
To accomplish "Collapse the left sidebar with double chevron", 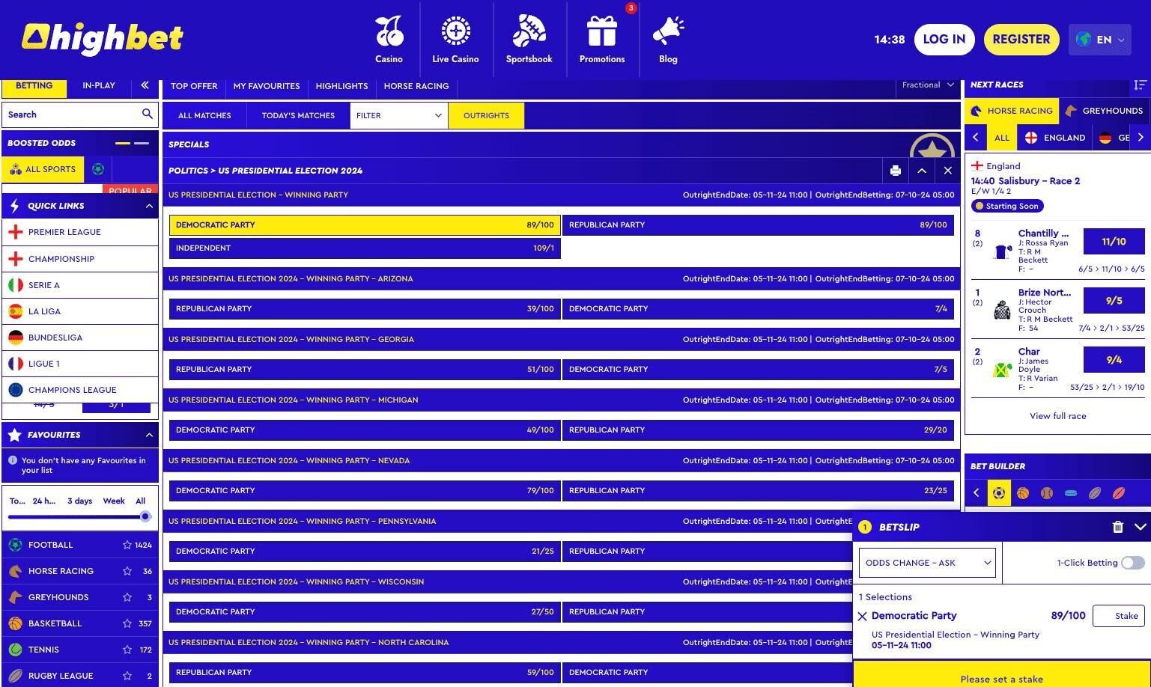I will click(145, 85).
